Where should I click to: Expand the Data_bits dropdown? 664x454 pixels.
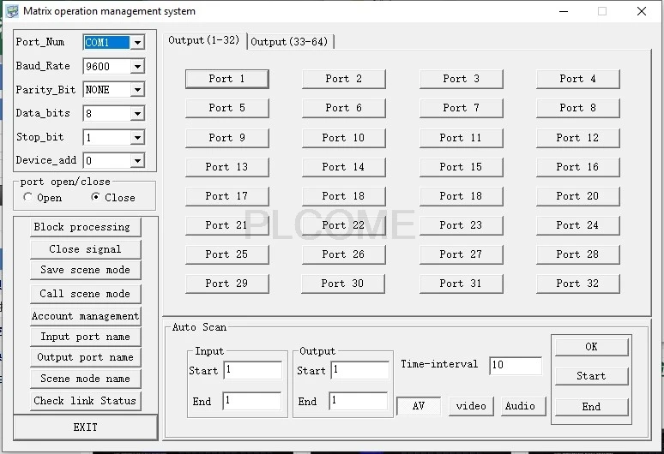[137, 113]
